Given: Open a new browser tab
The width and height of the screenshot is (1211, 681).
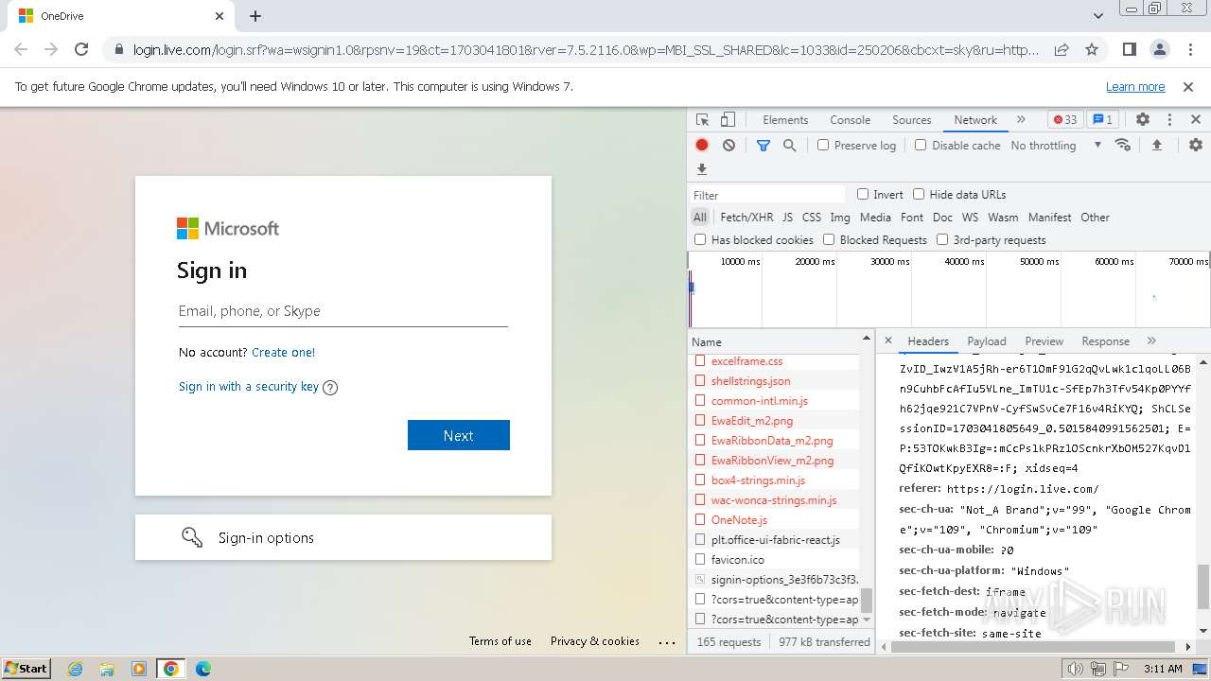Looking at the screenshot, I should [x=255, y=16].
